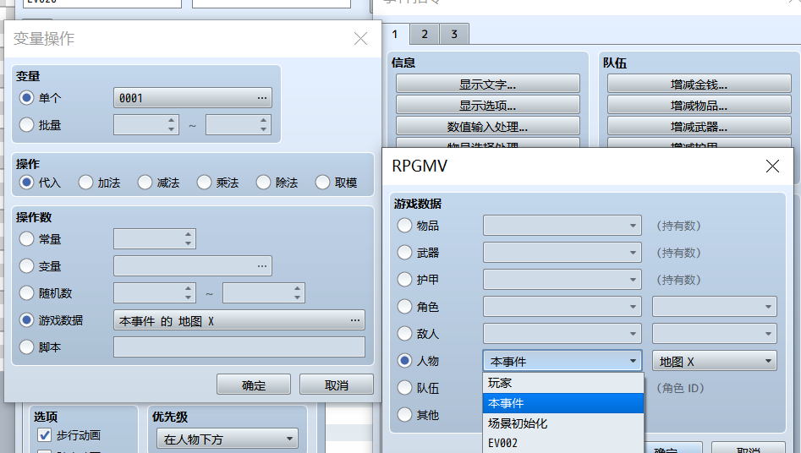This screenshot has width=801, height=453.
Task: Expand the 物品 dropdown in RPGMV dialog
Action: 562,225
